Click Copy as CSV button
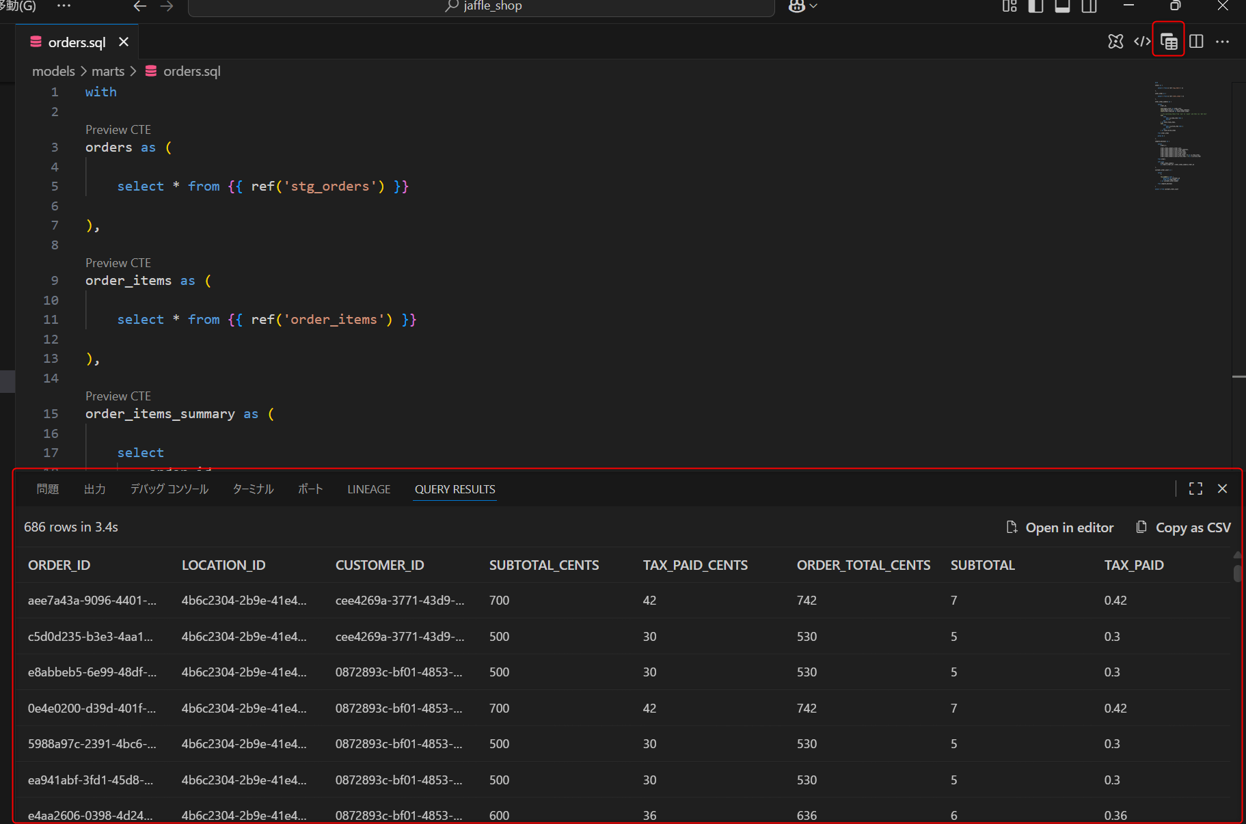The image size is (1246, 824). pos(1183,527)
